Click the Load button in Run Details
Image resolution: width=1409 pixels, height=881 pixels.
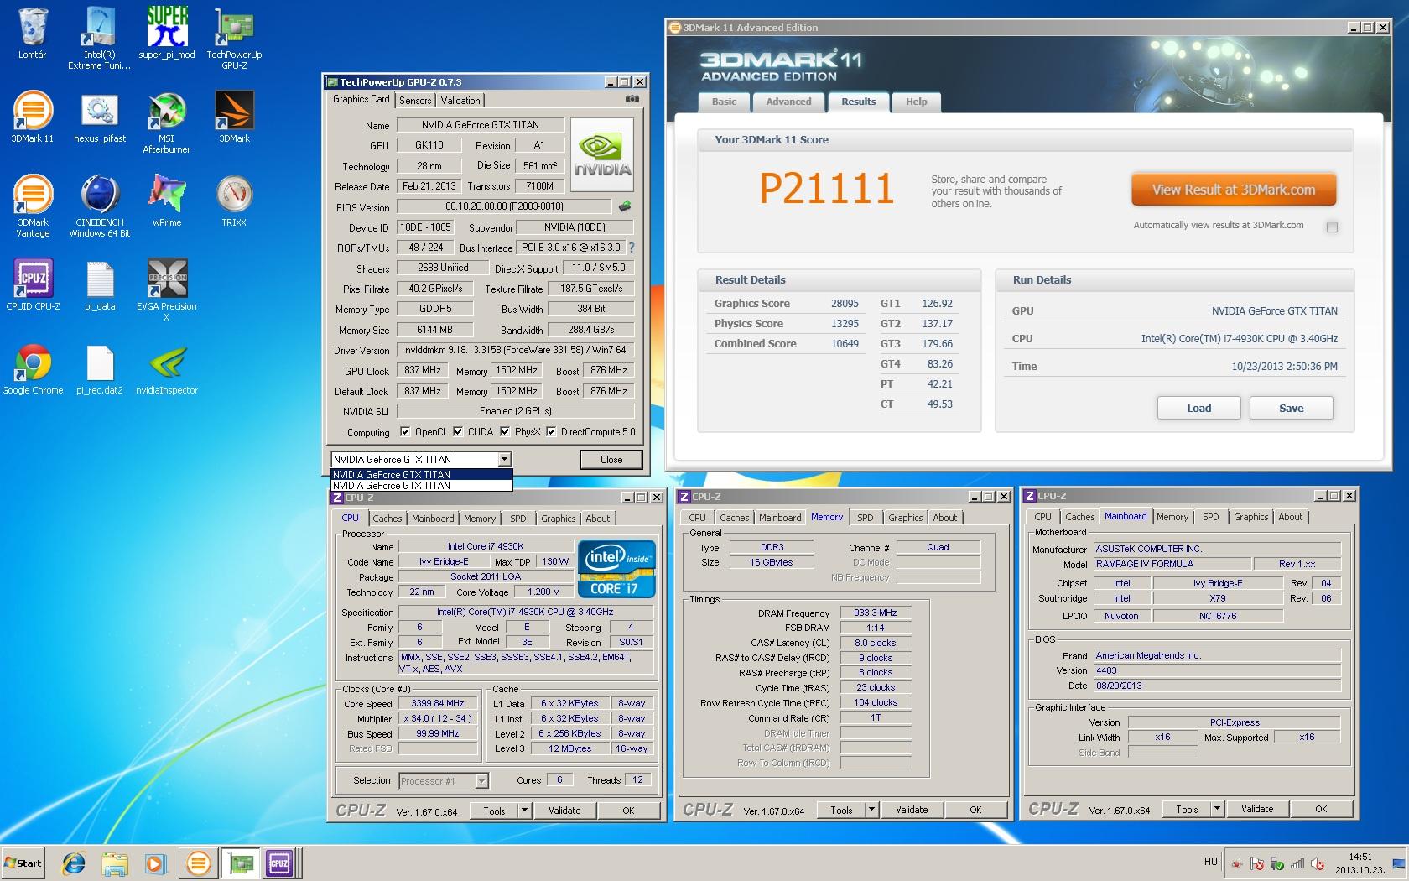point(1198,409)
